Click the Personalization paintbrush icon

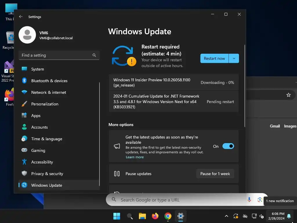point(24,104)
